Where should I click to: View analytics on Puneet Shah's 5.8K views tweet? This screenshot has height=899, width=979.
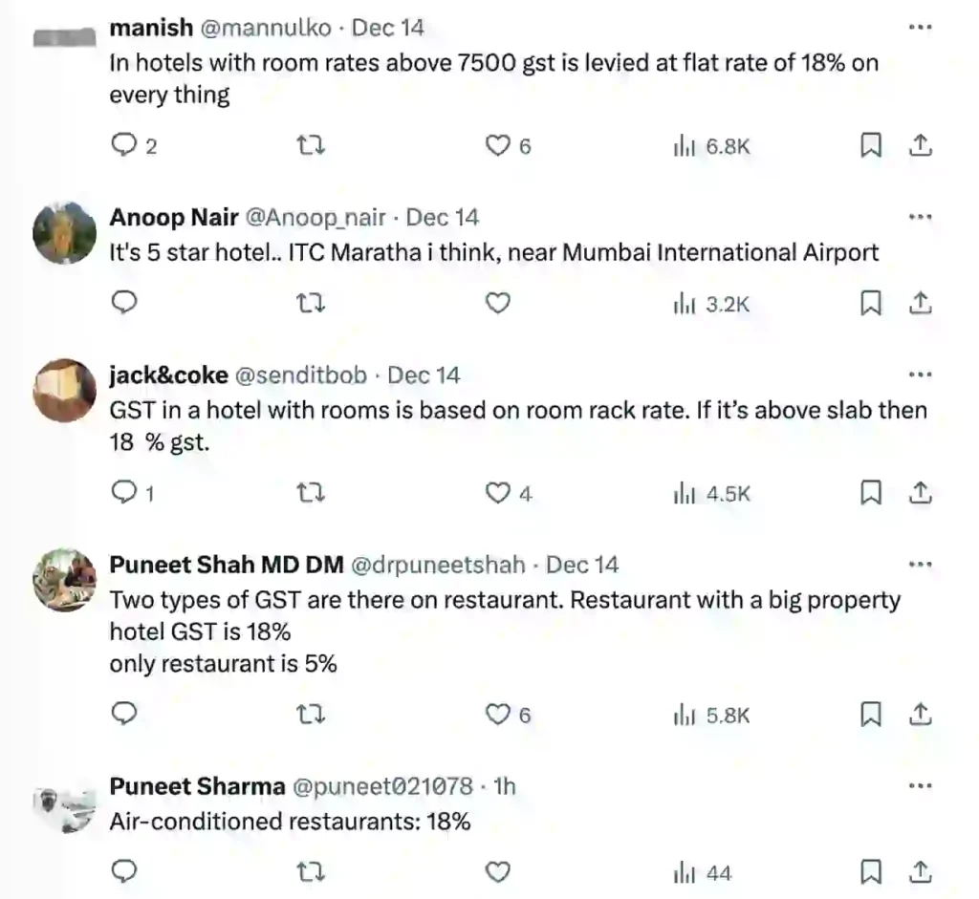tap(712, 714)
